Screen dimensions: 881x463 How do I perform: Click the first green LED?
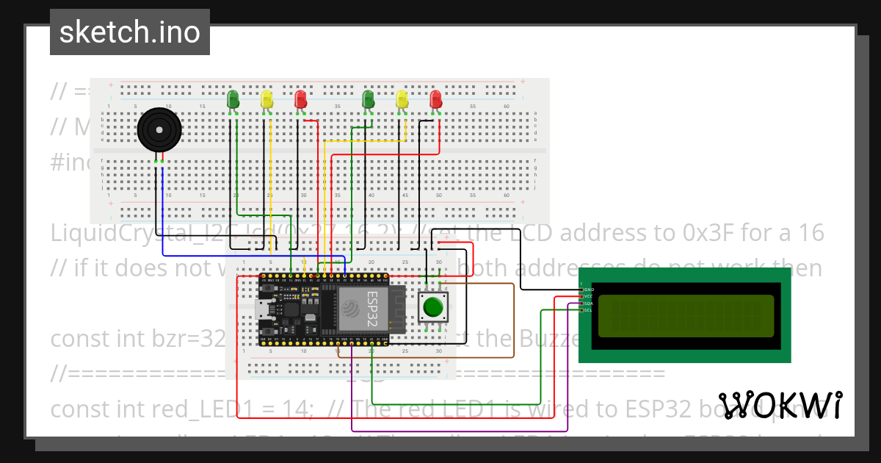[x=233, y=99]
